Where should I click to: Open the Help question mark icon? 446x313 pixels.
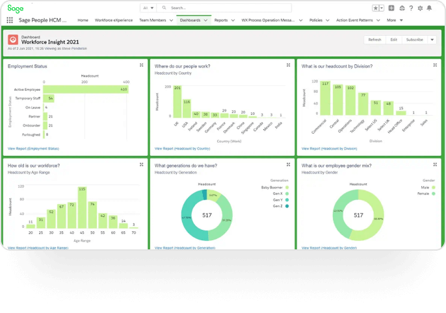pyautogui.click(x=410, y=8)
